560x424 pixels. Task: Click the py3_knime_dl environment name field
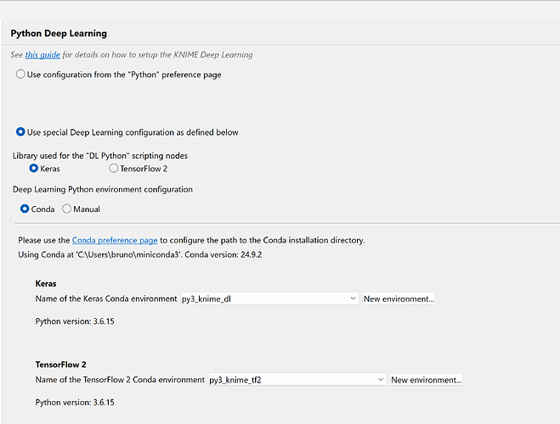264,298
